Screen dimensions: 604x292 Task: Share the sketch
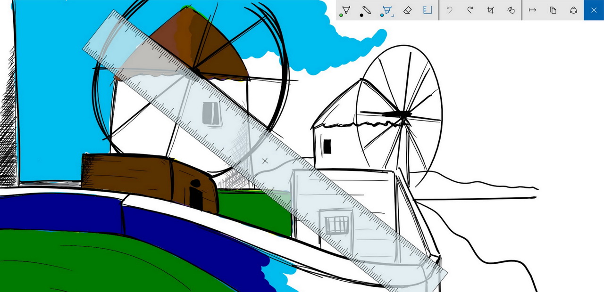pyautogui.click(x=573, y=10)
